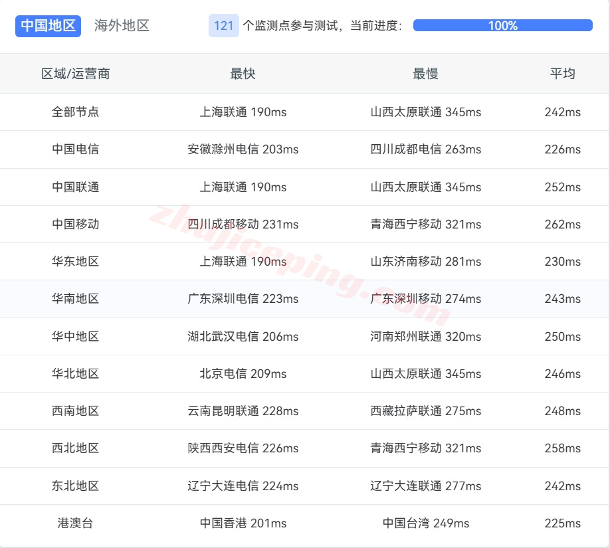
Task: Click average 242ms in 东北地区 row
Action: pyautogui.click(x=563, y=486)
